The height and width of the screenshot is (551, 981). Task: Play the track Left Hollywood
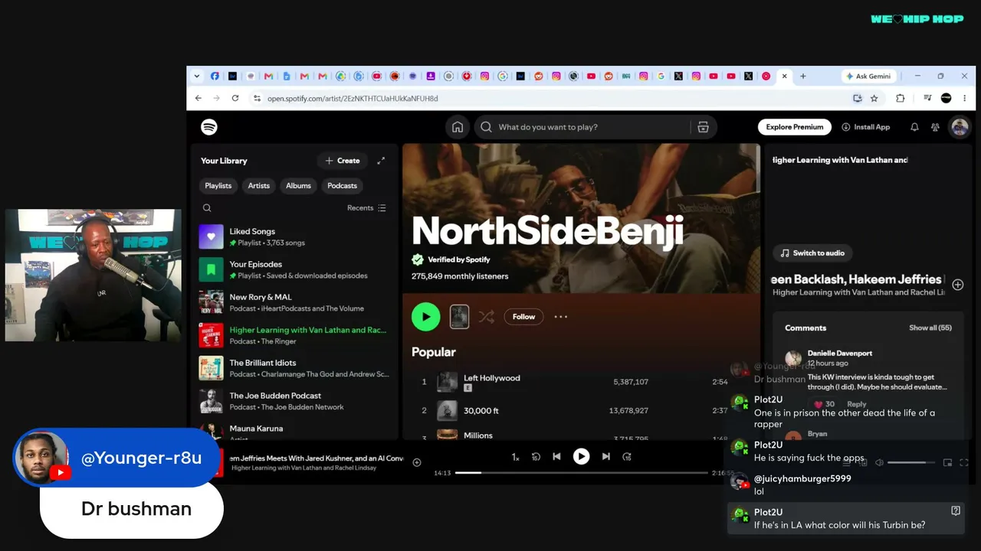[x=424, y=382]
